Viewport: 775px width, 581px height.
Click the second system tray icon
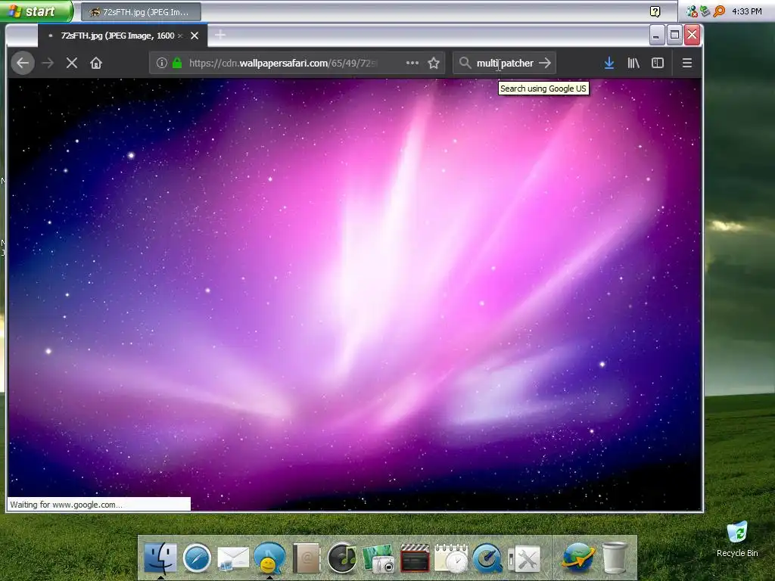pos(705,11)
